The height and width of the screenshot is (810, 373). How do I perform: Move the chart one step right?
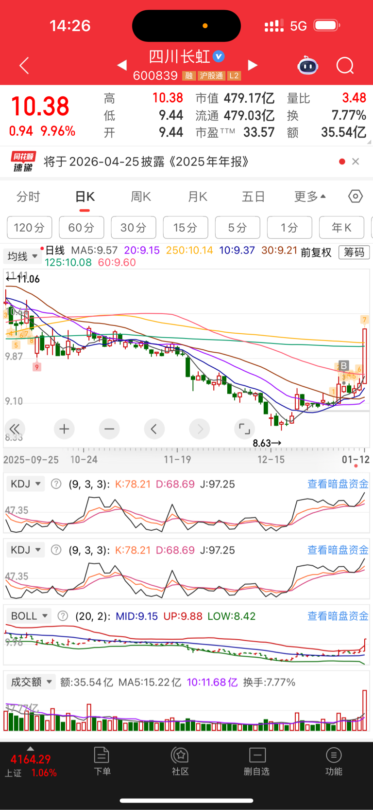pyautogui.click(x=200, y=429)
